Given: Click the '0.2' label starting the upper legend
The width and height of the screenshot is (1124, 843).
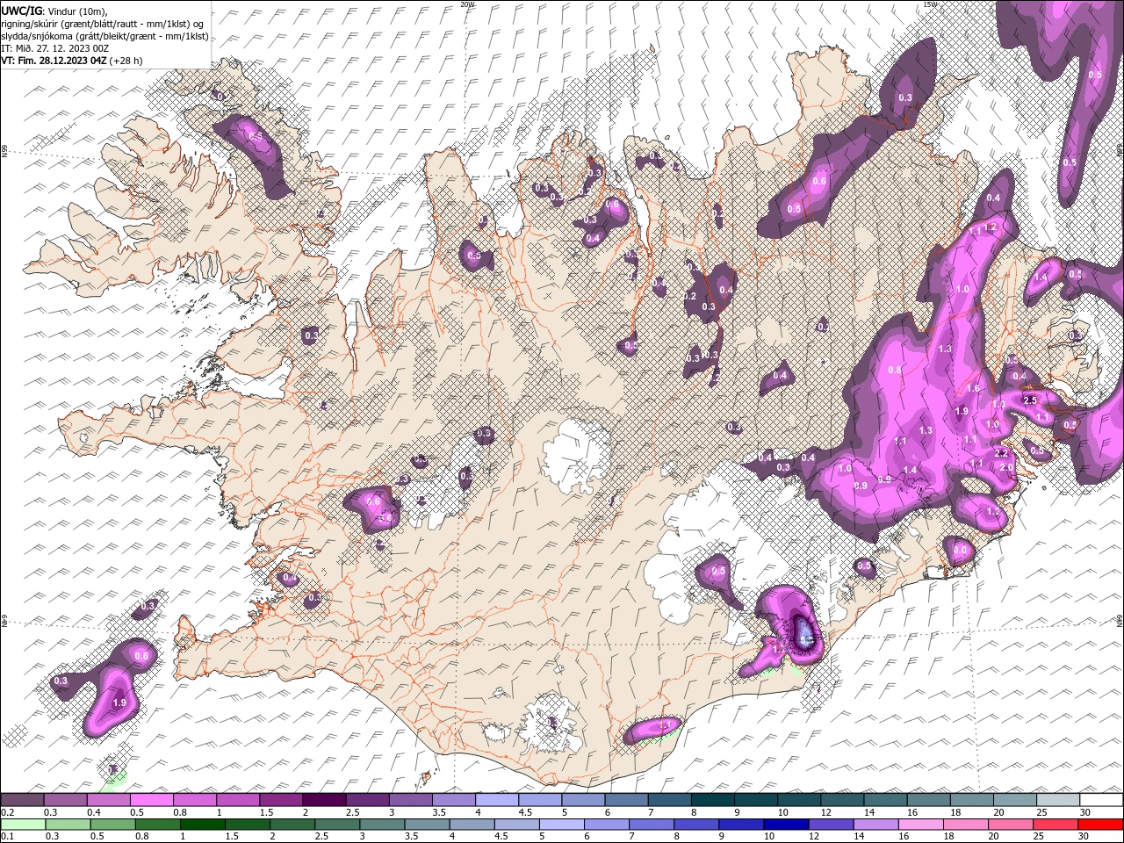Looking at the screenshot, I should point(8,811).
